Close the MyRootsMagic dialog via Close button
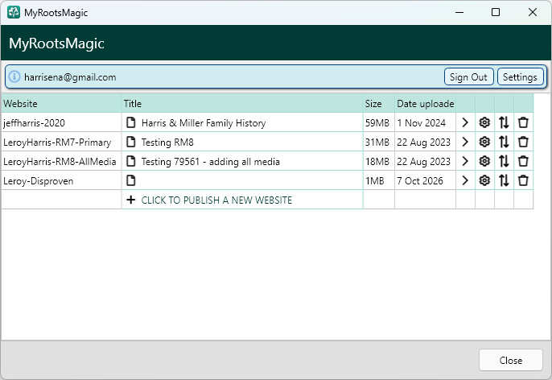Viewport: 552px width, 380px height. tap(510, 360)
